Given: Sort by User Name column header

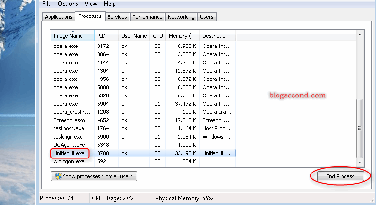Looking at the screenshot, I should [x=134, y=36].
